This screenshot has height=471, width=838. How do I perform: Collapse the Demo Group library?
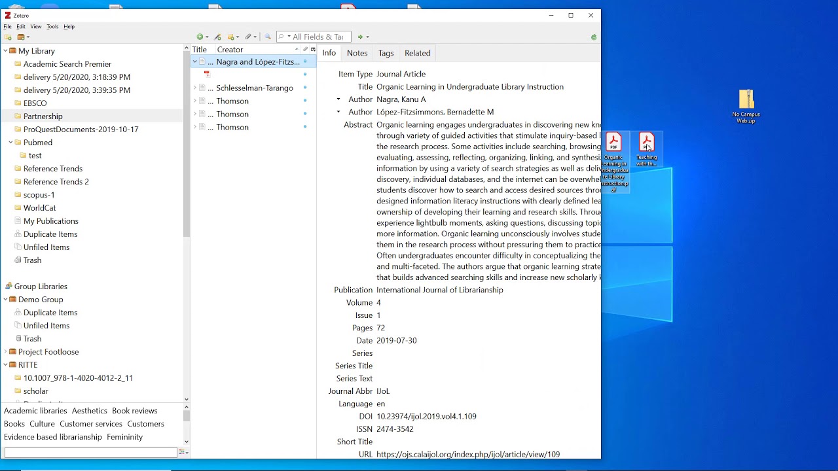pyautogui.click(x=5, y=300)
